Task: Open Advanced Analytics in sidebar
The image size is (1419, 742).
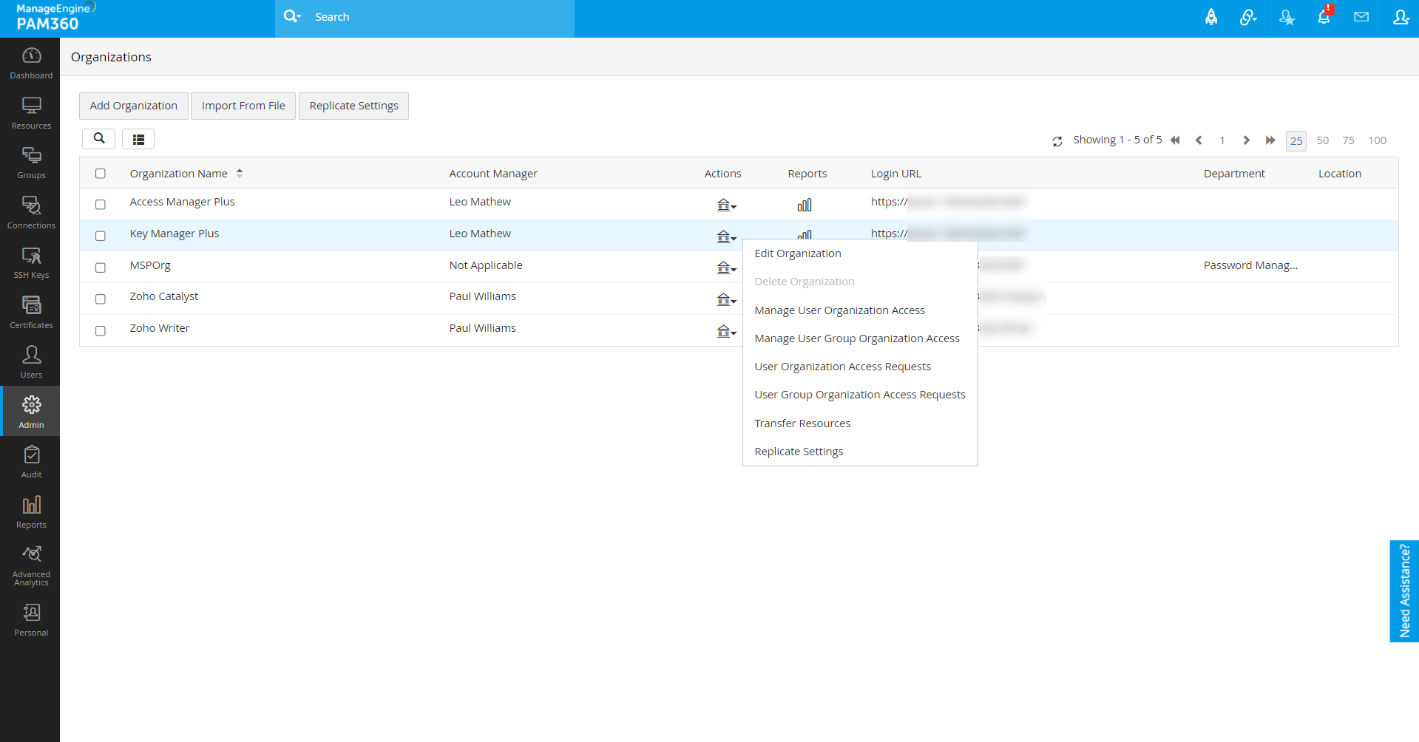Action: coord(31,567)
